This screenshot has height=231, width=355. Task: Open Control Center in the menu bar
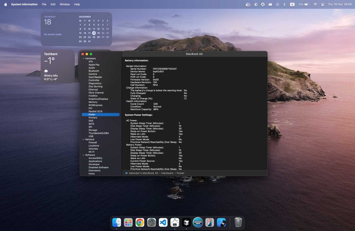coord(323,4)
